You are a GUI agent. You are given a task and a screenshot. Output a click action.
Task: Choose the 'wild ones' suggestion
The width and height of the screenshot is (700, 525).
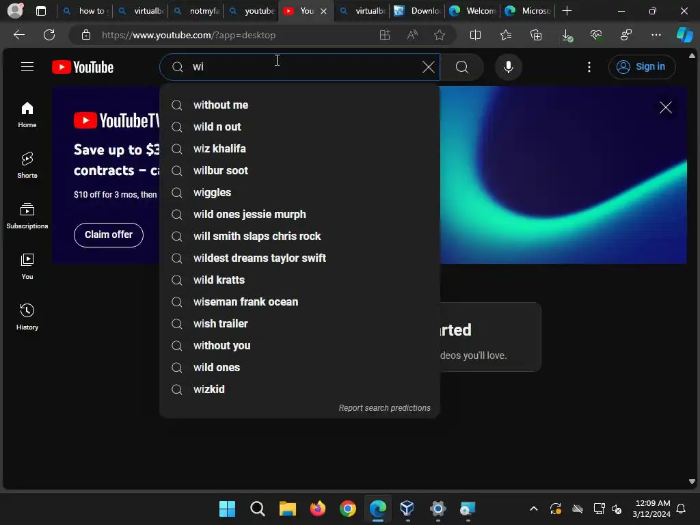click(299, 367)
